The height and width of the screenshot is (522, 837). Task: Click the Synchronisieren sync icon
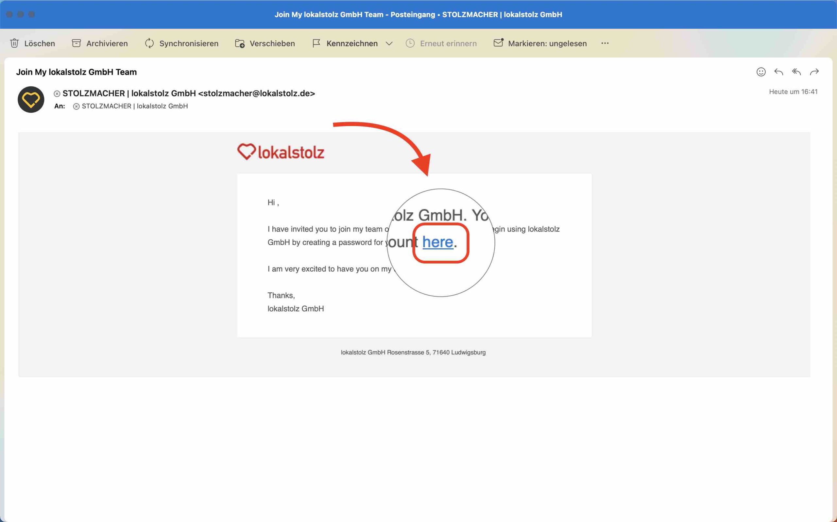pos(149,43)
